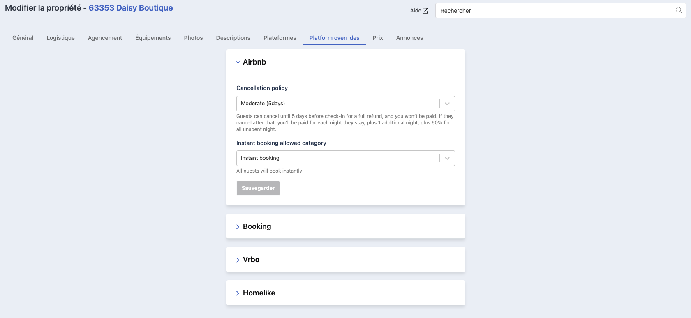Expand the Homelike section

coord(345,293)
